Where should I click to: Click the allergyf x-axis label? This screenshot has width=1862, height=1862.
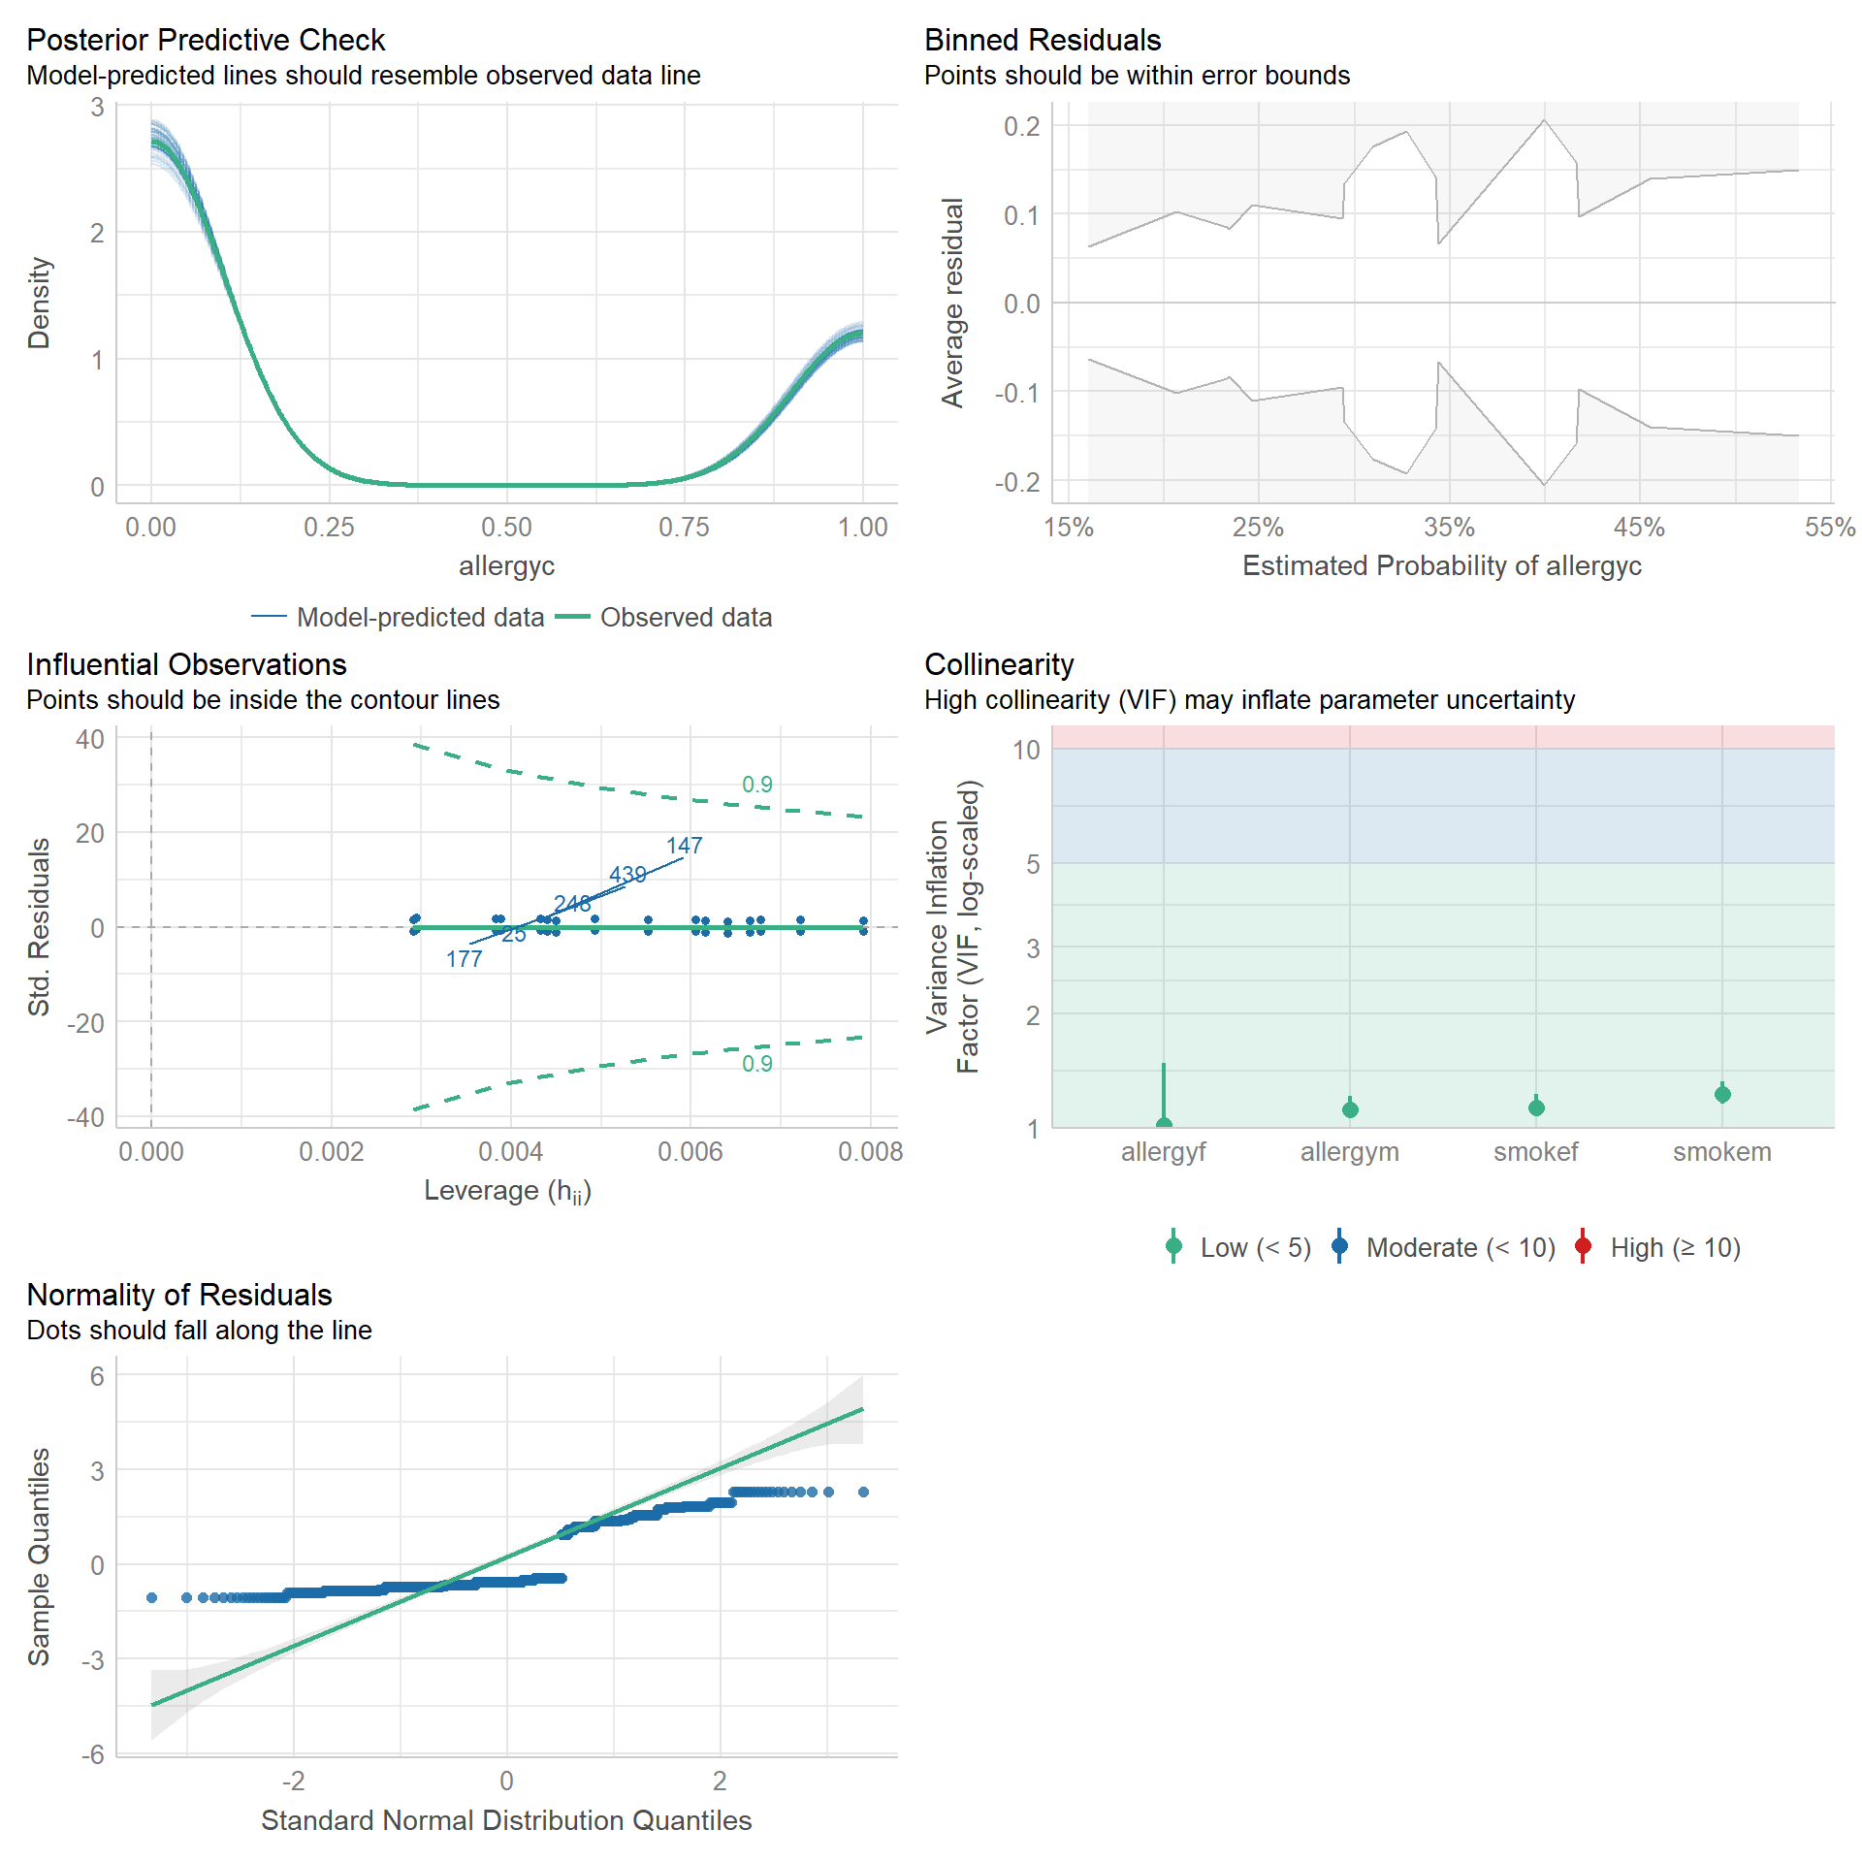1164,1152
